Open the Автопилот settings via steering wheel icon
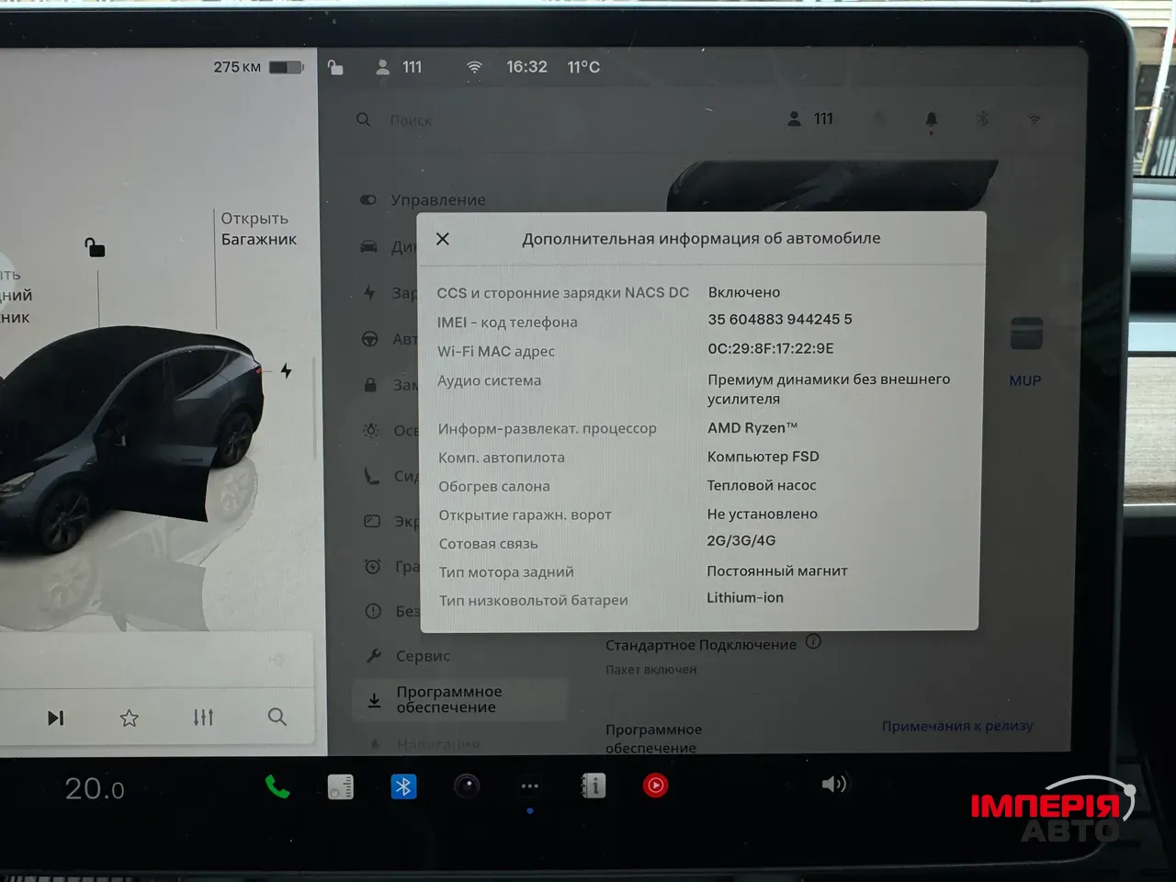Viewport: 1176px width, 882px height. (x=368, y=338)
